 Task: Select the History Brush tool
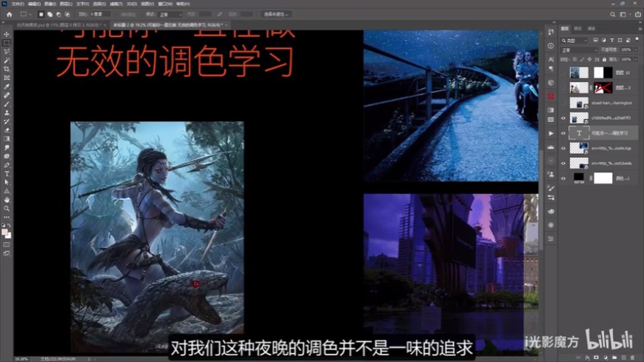tap(7, 121)
